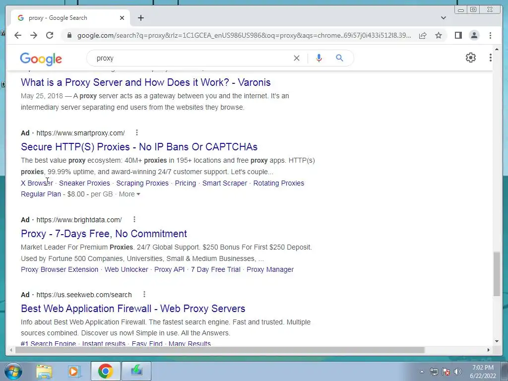The width and height of the screenshot is (508, 381).
Task: Open the X Browser sitelink
Action: [x=37, y=183]
